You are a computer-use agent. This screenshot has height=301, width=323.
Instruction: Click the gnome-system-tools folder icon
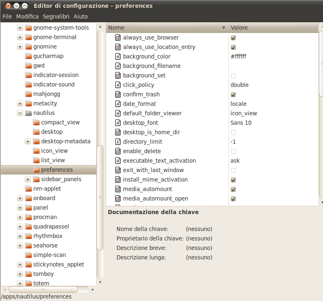click(x=28, y=28)
